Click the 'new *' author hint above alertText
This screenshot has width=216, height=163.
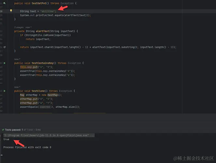(28, 27)
